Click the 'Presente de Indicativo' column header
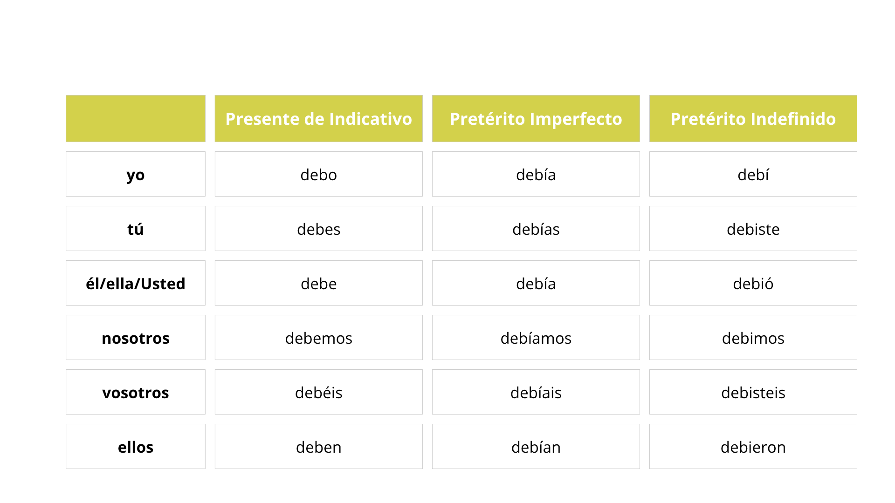Screen dimensions: 895x503 coord(318,119)
